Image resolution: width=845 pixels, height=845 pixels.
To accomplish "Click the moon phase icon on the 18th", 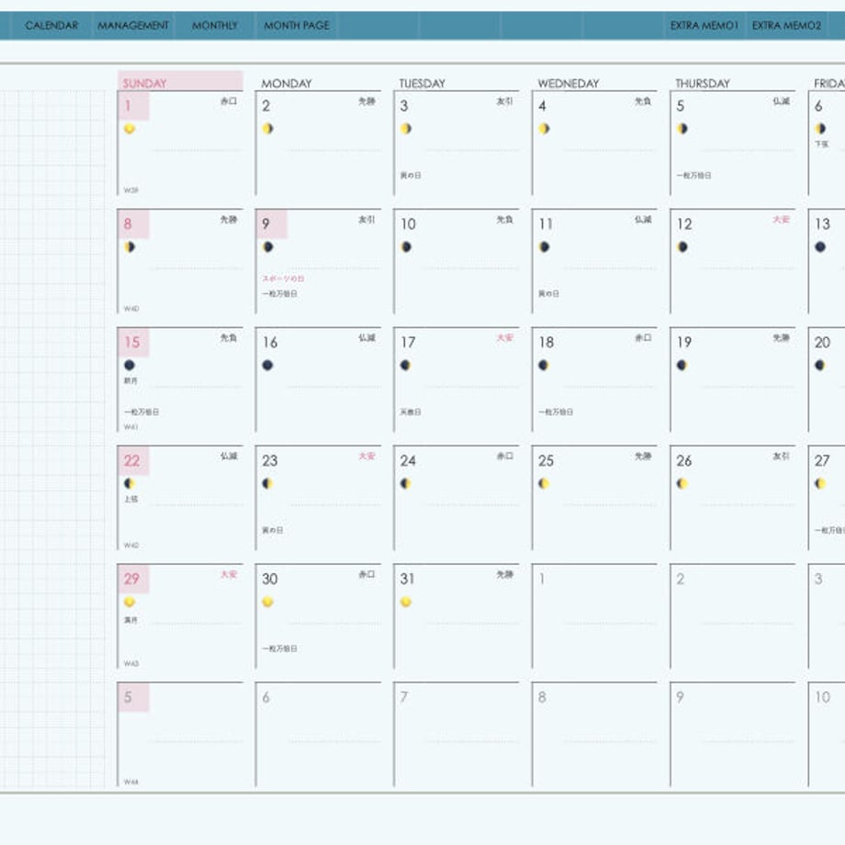I will (x=545, y=365).
